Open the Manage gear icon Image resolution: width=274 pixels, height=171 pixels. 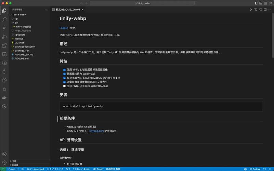point(4,162)
